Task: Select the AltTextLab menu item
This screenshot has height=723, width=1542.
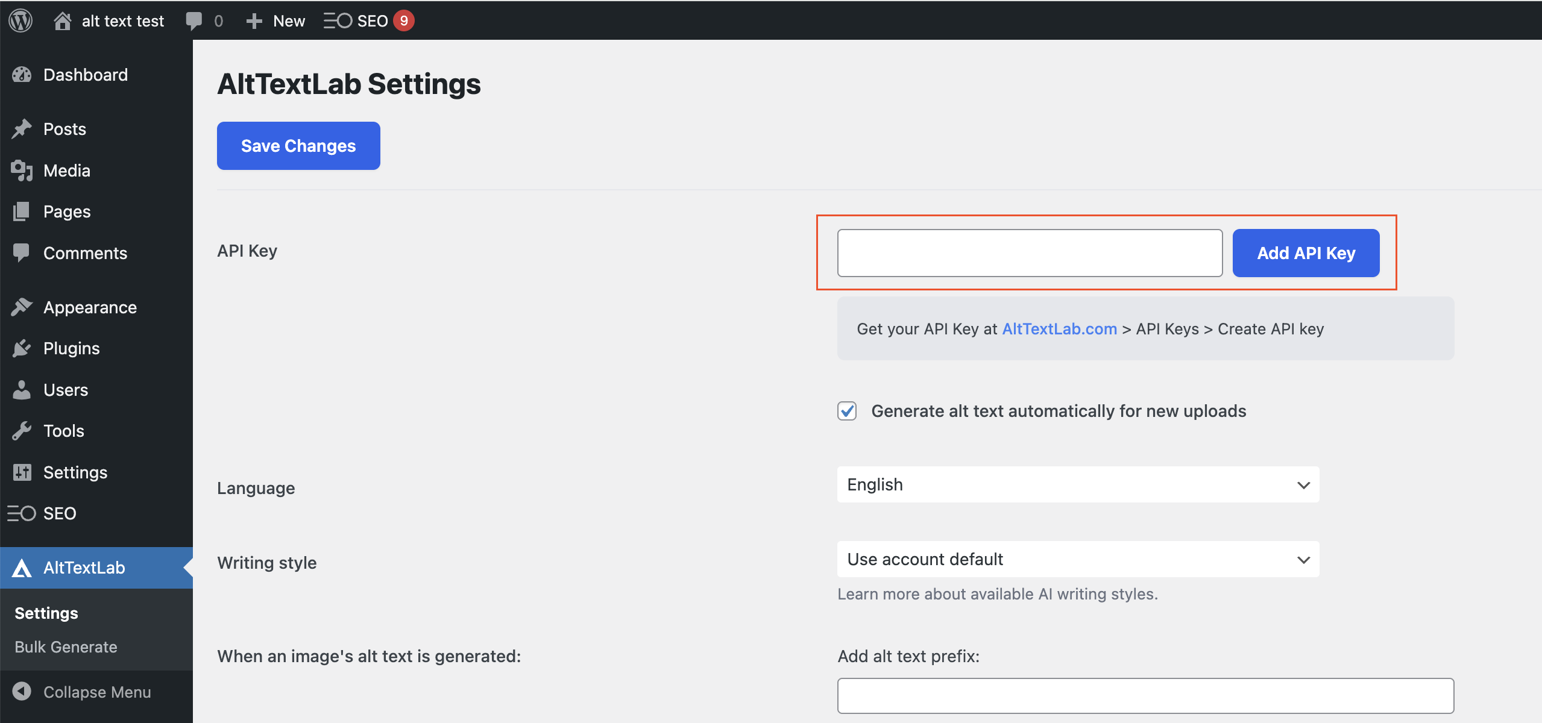Action: click(x=96, y=568)
